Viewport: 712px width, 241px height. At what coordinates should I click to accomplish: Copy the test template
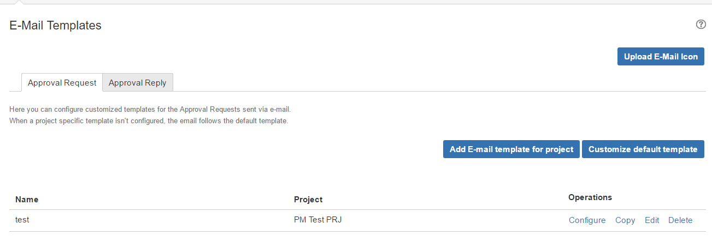pyautogui.click(x=625, y=220)
